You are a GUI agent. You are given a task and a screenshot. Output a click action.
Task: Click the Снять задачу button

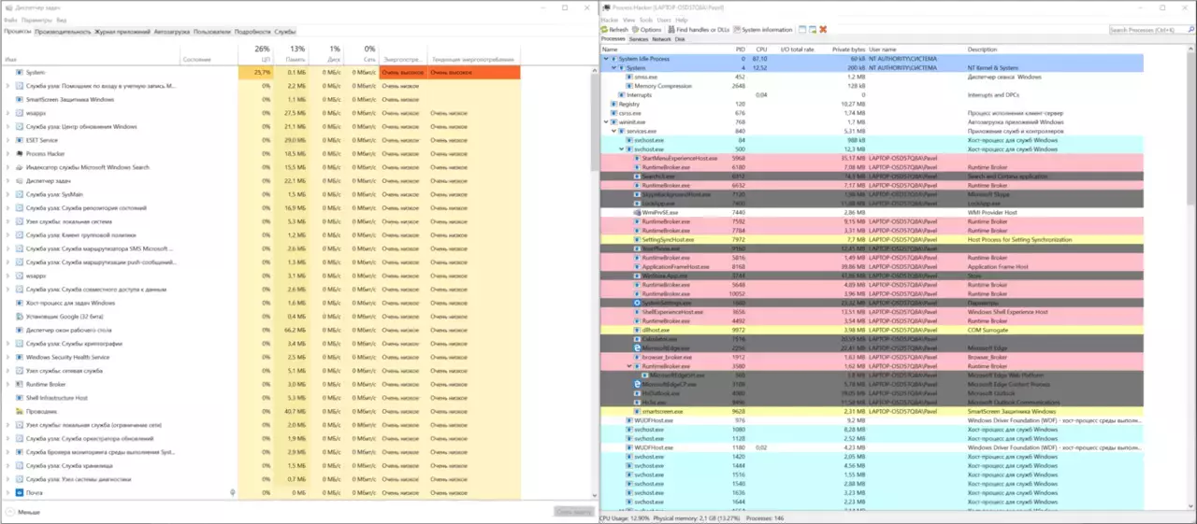pos(573,512)
